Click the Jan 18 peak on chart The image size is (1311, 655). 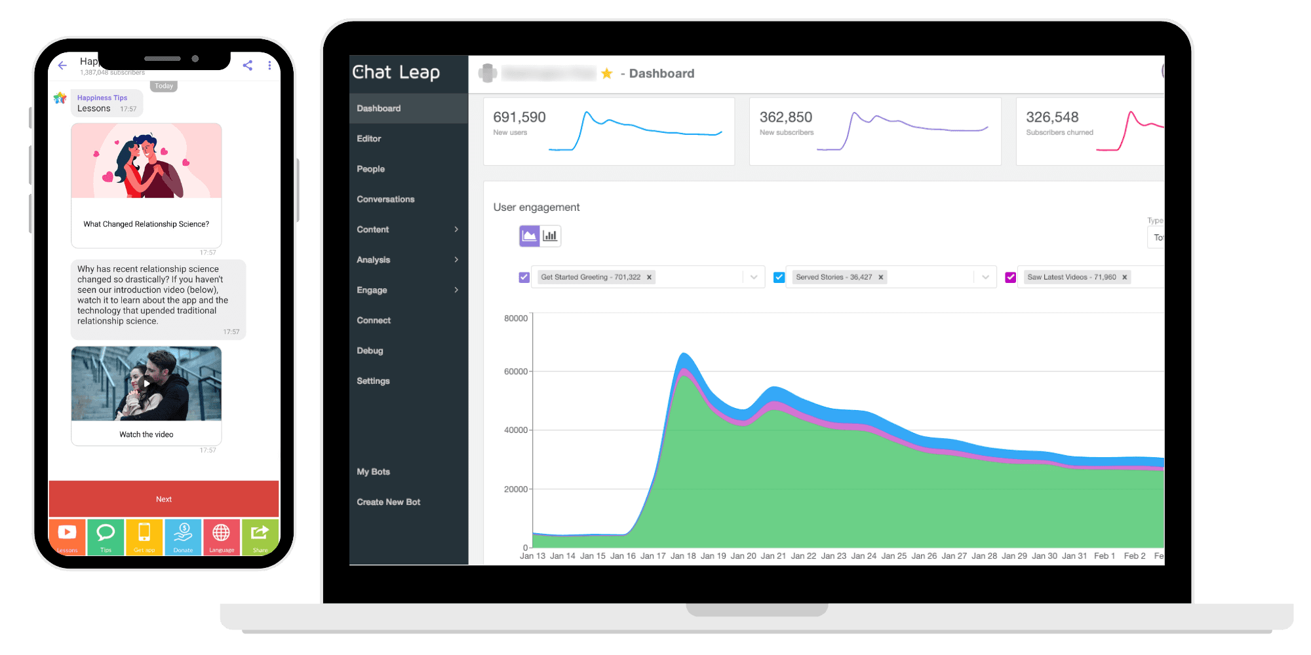coord(684,354)
